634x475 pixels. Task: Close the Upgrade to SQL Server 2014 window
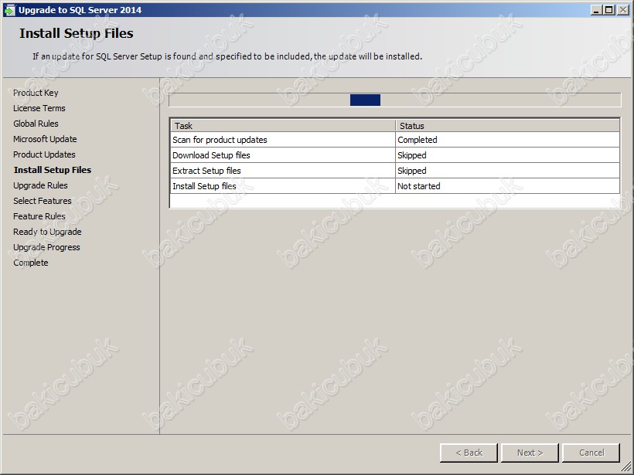tap(622, 10)
